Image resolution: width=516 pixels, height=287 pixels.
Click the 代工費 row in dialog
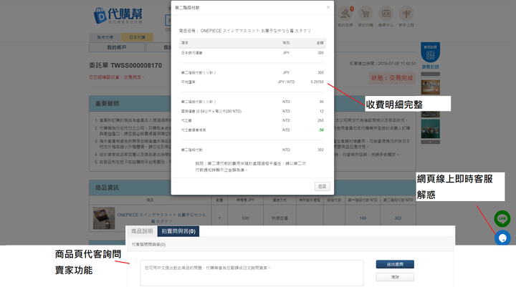[252, 121]
